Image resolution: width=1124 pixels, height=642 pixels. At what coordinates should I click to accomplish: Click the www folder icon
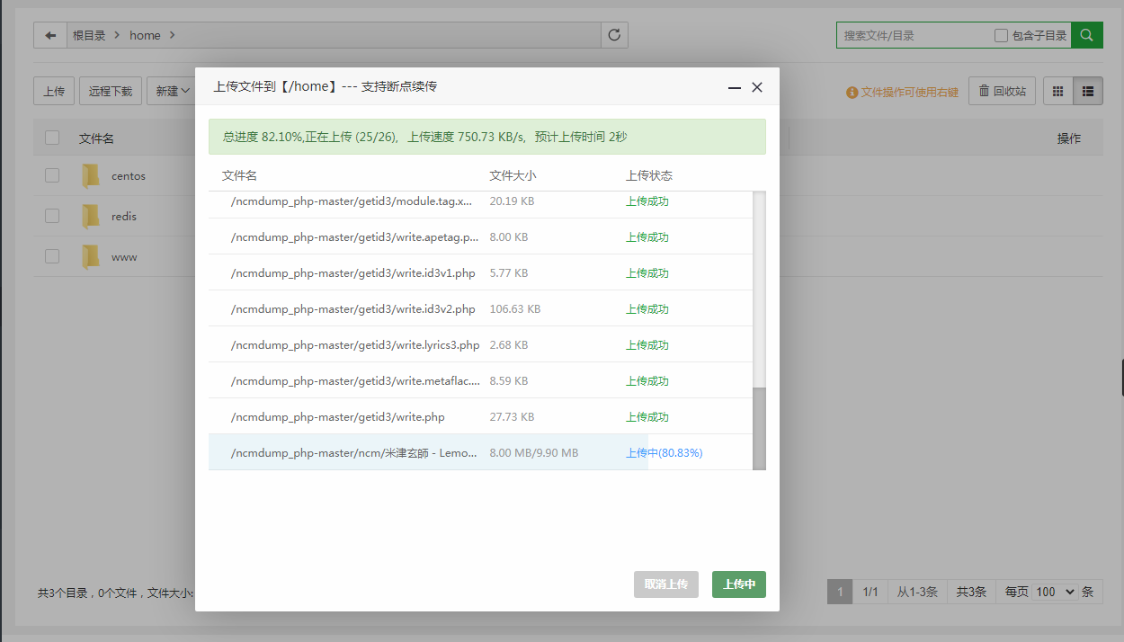pos(91,257)
